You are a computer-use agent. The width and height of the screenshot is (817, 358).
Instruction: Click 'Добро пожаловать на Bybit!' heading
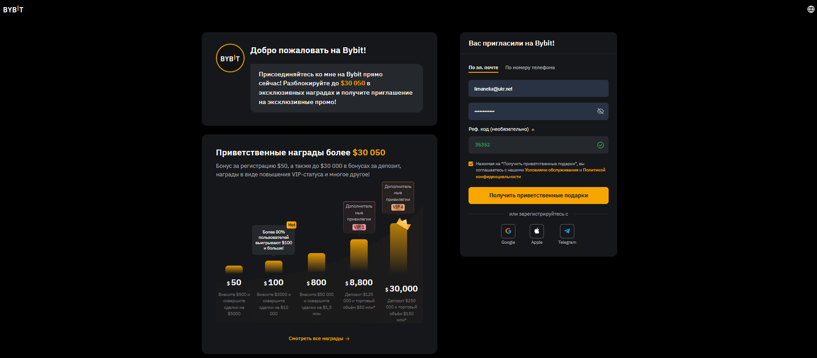(x=308, y=50)
